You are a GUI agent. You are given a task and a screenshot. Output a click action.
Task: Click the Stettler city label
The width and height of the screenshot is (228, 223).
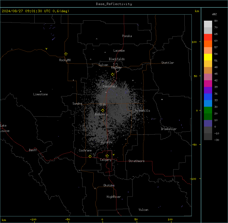coord(168,63)
